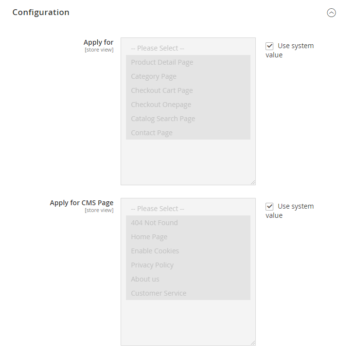The width and height of the screenshot is (356, 354).
Task: Select Privacy Policy CMS page
Action: (x=152, y=265)
